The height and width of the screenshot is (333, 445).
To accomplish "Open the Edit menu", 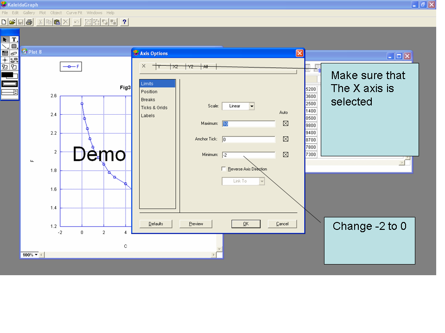I will pyautogui.click(x=15, y=13).
